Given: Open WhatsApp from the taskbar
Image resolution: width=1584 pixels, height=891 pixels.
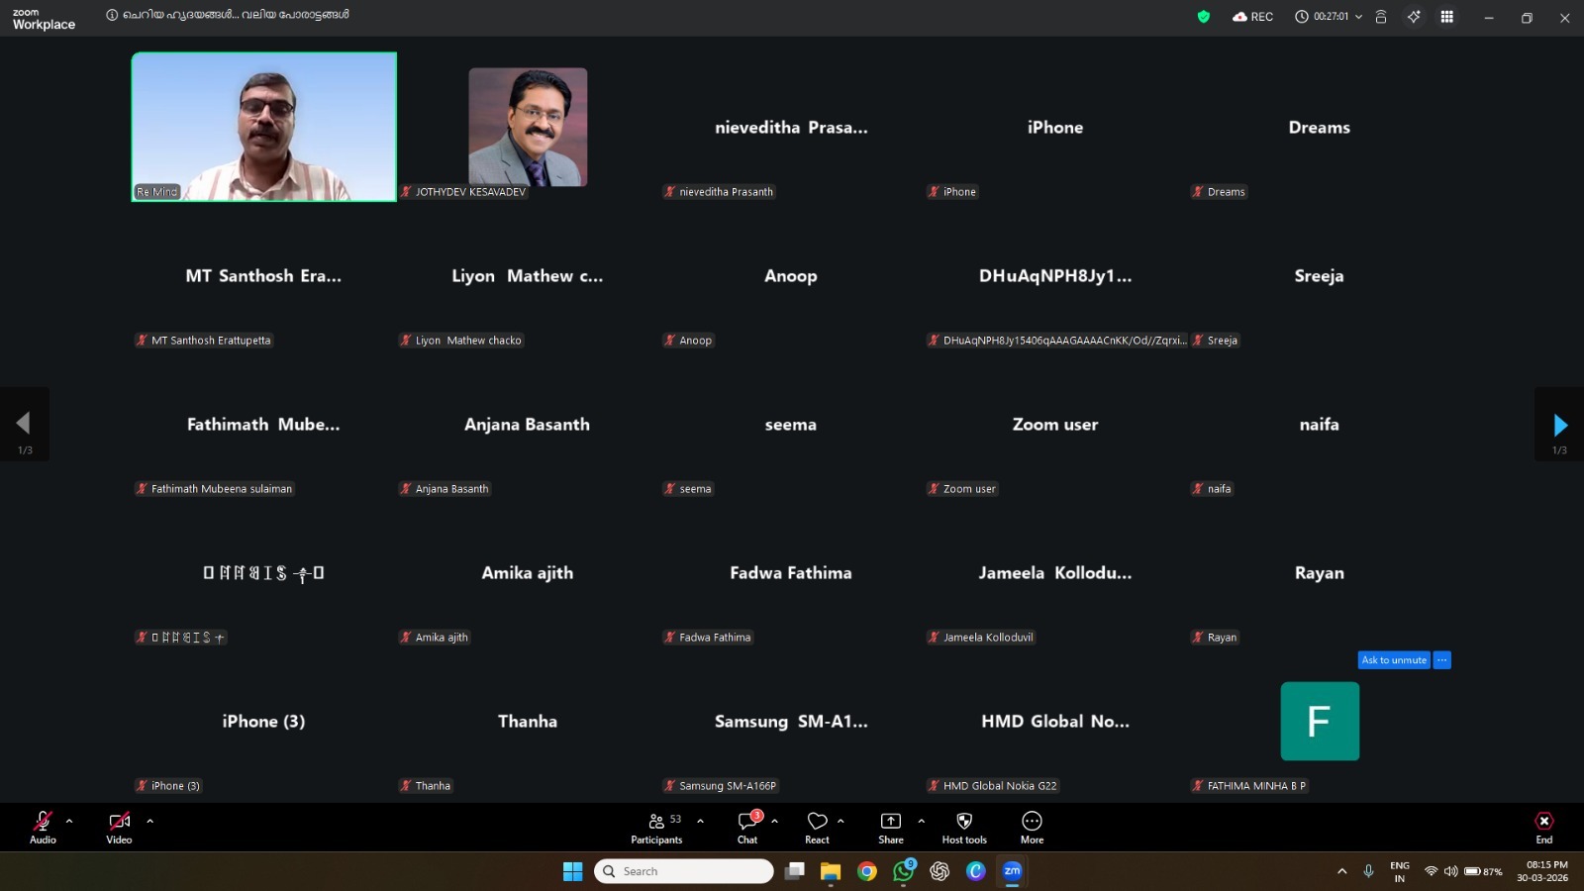Looking at the screenshot, I should click(903, 871).
